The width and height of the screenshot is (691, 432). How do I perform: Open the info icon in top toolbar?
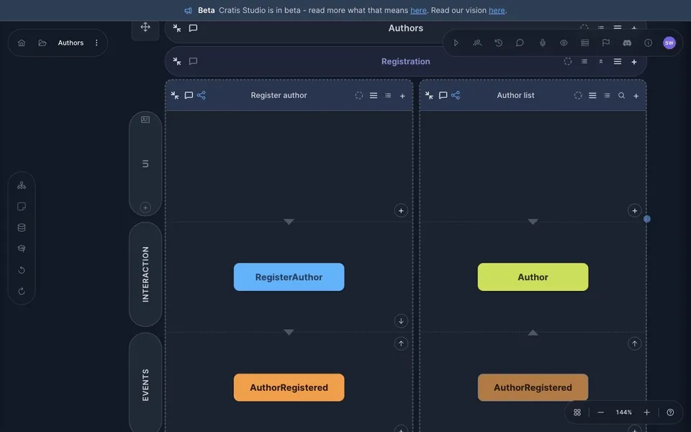pos(649,42)
